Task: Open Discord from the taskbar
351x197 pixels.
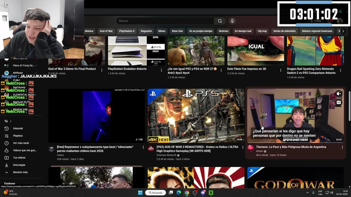Action: click(203, 193)
